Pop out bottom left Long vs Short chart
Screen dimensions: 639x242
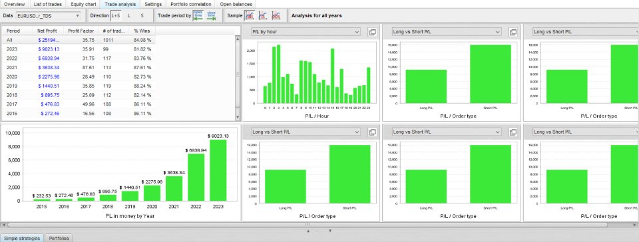[372, 132]
